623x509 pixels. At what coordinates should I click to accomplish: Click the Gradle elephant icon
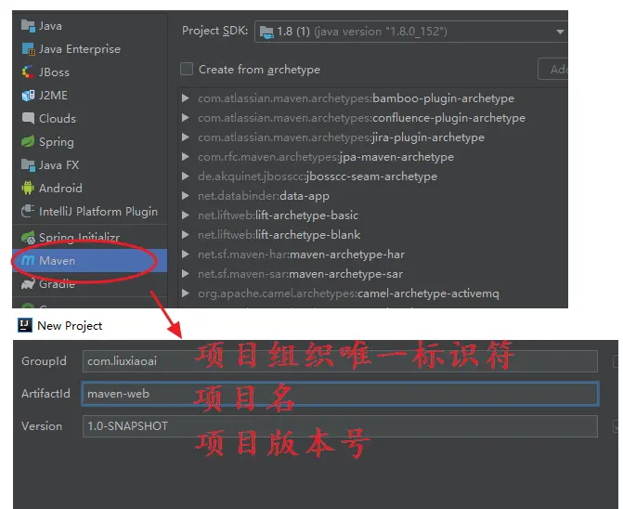click(28, 283)
